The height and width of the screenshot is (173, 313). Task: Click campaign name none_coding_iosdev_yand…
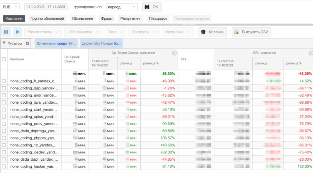34,152
